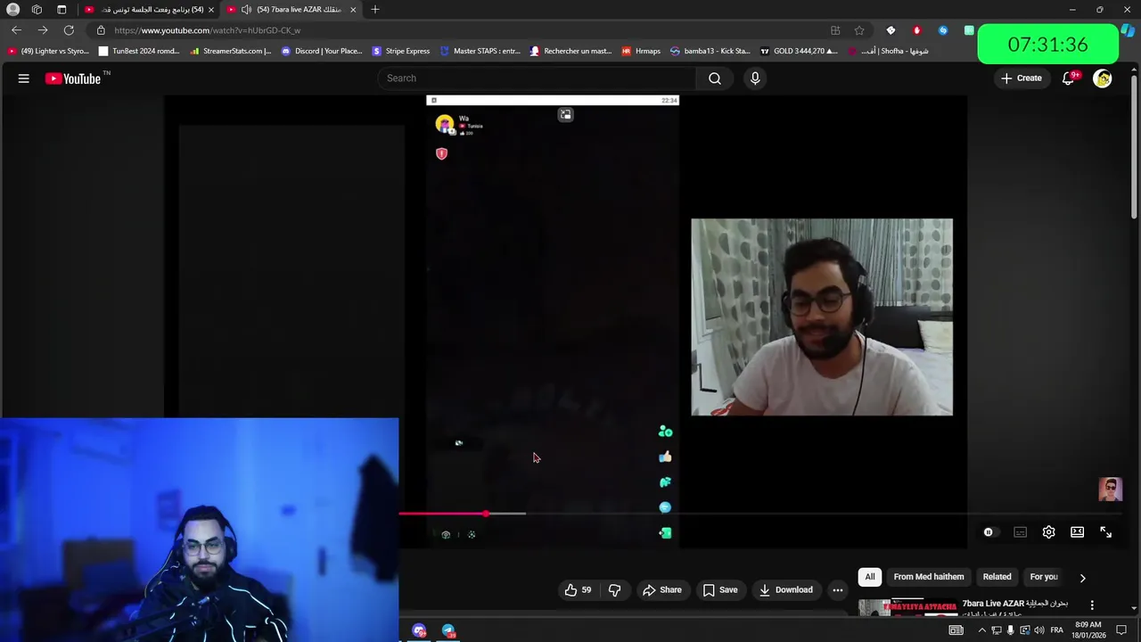Bookmark this page with the star icon
Screen dimensions: 1141x642
coord(859,30)
